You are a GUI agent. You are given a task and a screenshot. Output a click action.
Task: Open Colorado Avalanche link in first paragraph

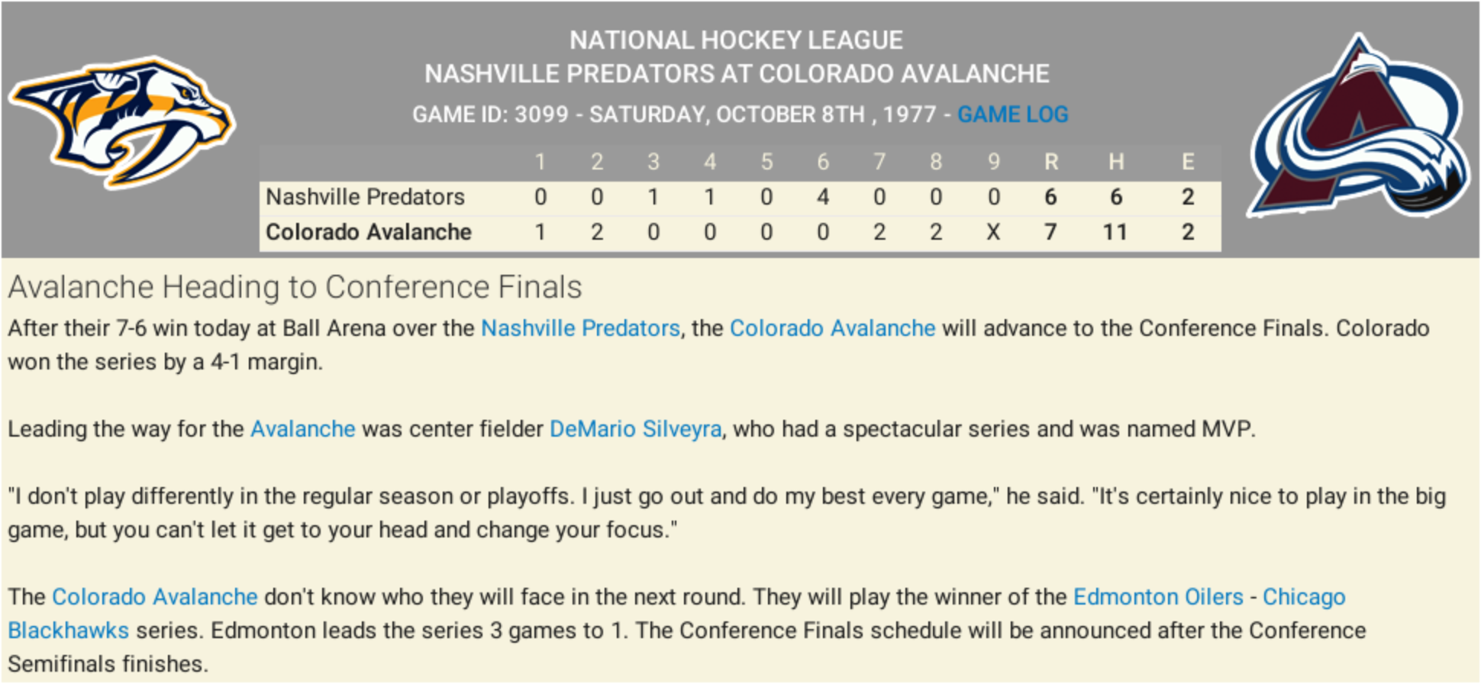coord(832,328)
